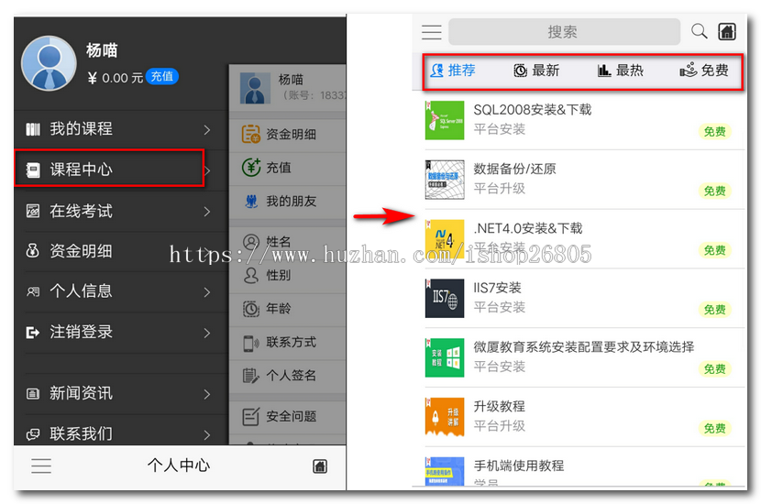This screenshot has height=504, width=761.
Task: Click the user avatar picture of 杨喵
Action: 49,63
